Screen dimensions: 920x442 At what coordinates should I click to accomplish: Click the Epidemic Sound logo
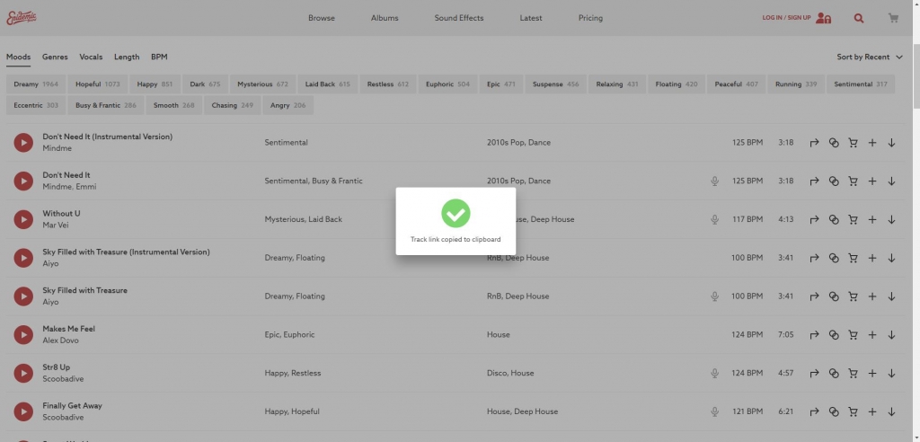(22, 18)
